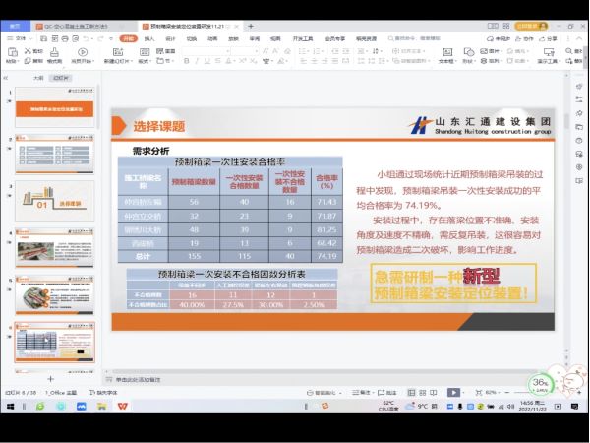
Task: Click the 首页 home tab
Action: click(14, 25)
